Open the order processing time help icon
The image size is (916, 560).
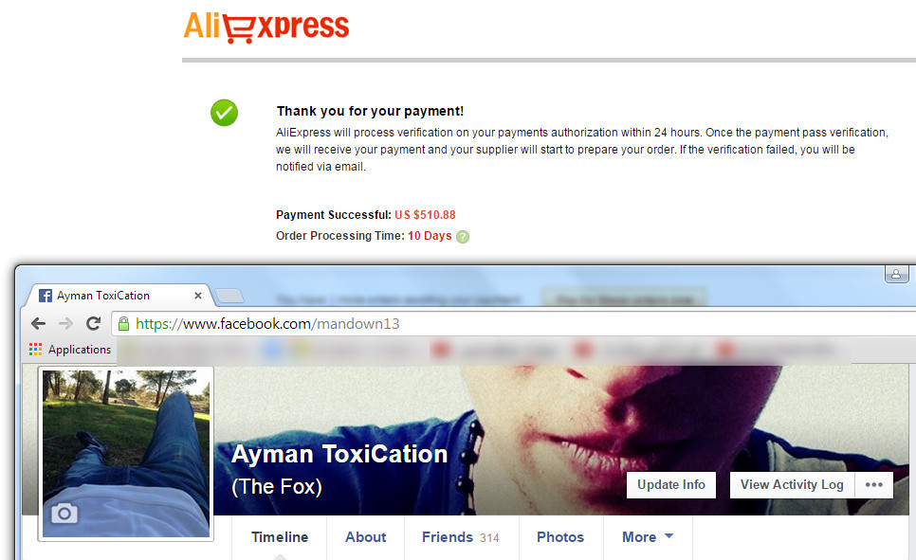click(463, 237)
